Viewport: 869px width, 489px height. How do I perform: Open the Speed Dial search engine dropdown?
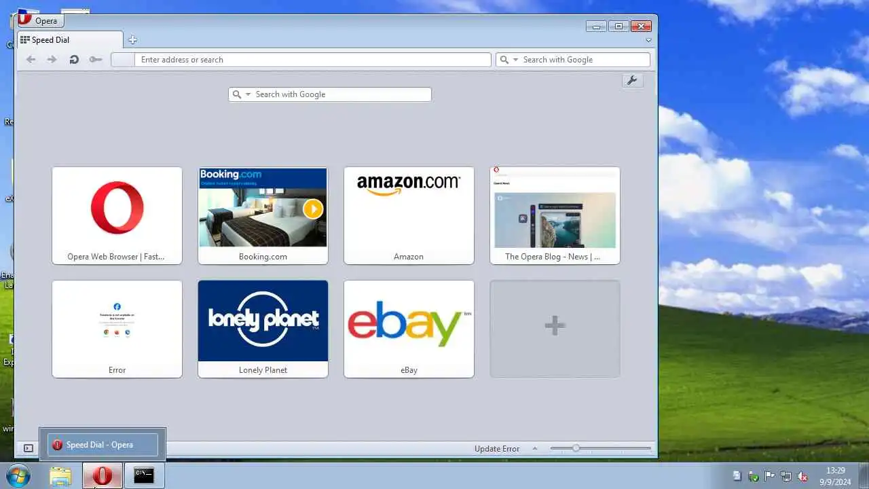(248, 94)
